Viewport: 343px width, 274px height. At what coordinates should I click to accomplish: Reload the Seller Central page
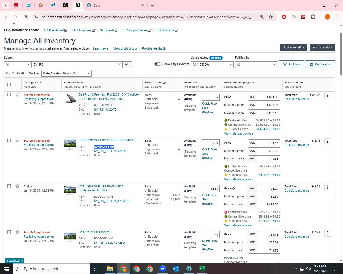pos(25,17)
